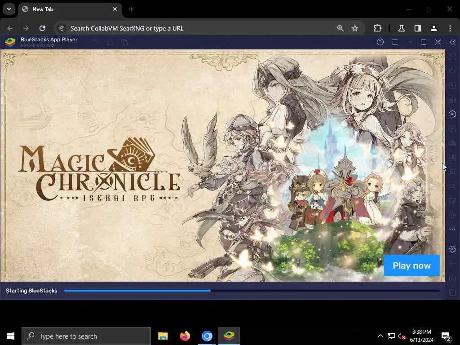
Task: Open the three-dots more options in BlueStacks sidebar
Action: (x=452, y=229)
